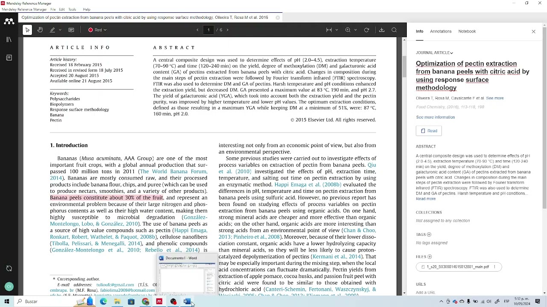This screenshot has height=307, width=547.
Task: Download the PDF file
Action: click(382, 30)
